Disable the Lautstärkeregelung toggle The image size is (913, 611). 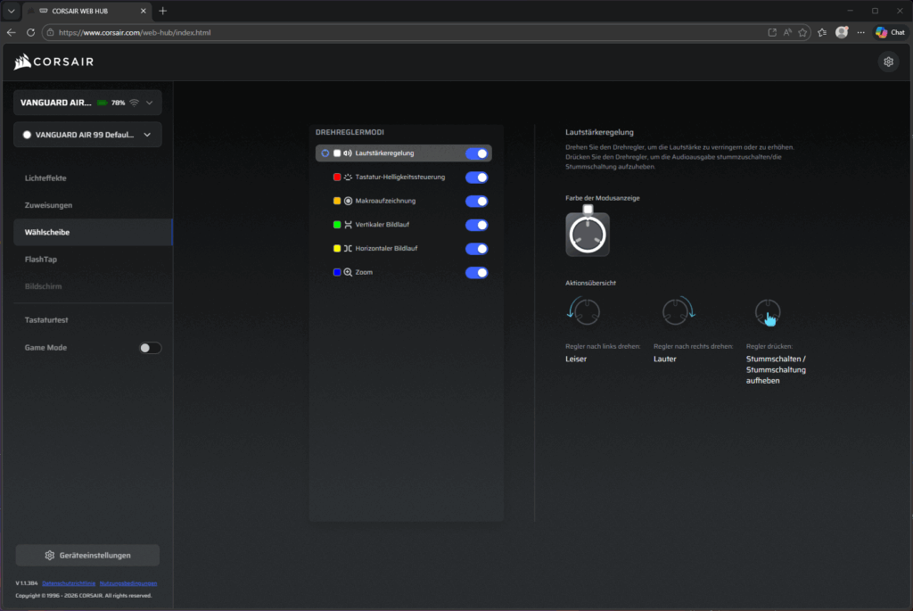click(476, 153)
